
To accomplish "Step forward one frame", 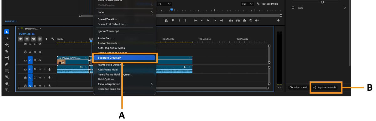I will [x=215, y=20].
